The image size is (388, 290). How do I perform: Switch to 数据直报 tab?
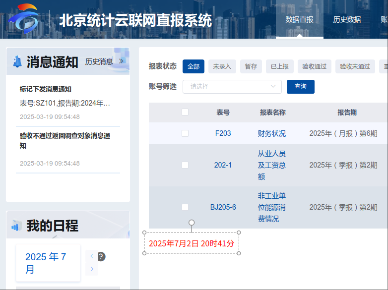coord(299,19)
